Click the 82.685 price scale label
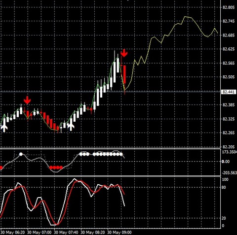 229,35
